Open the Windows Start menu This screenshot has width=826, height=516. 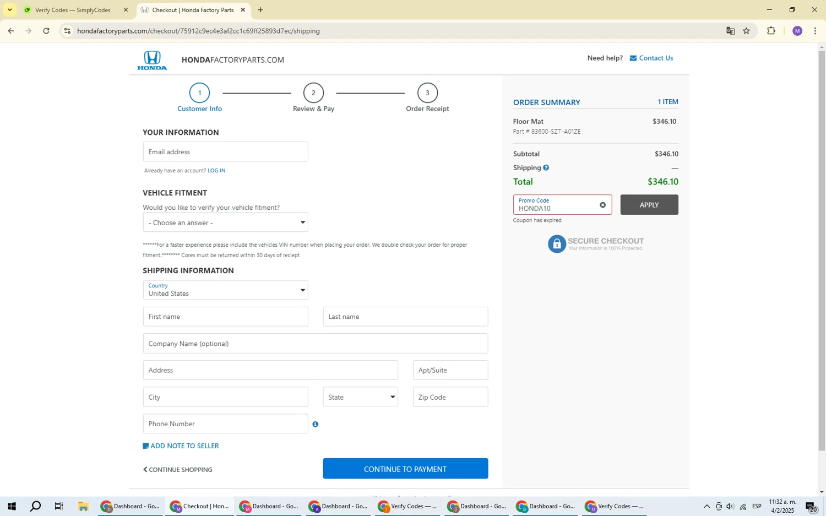click(12, 507)
